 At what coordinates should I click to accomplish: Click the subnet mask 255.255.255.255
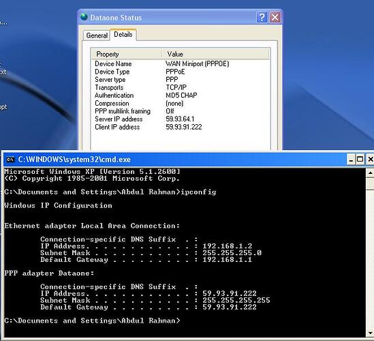(236, 300)
